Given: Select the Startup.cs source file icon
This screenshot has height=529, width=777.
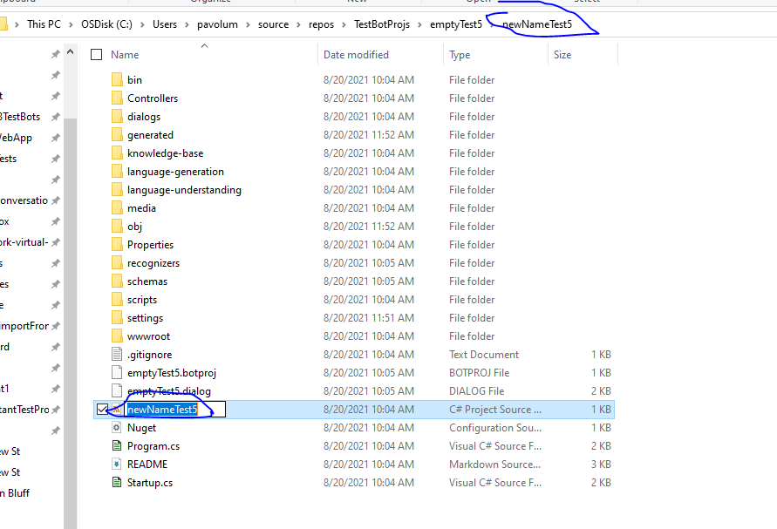Looking at the screenshot, I should [118, 482].
